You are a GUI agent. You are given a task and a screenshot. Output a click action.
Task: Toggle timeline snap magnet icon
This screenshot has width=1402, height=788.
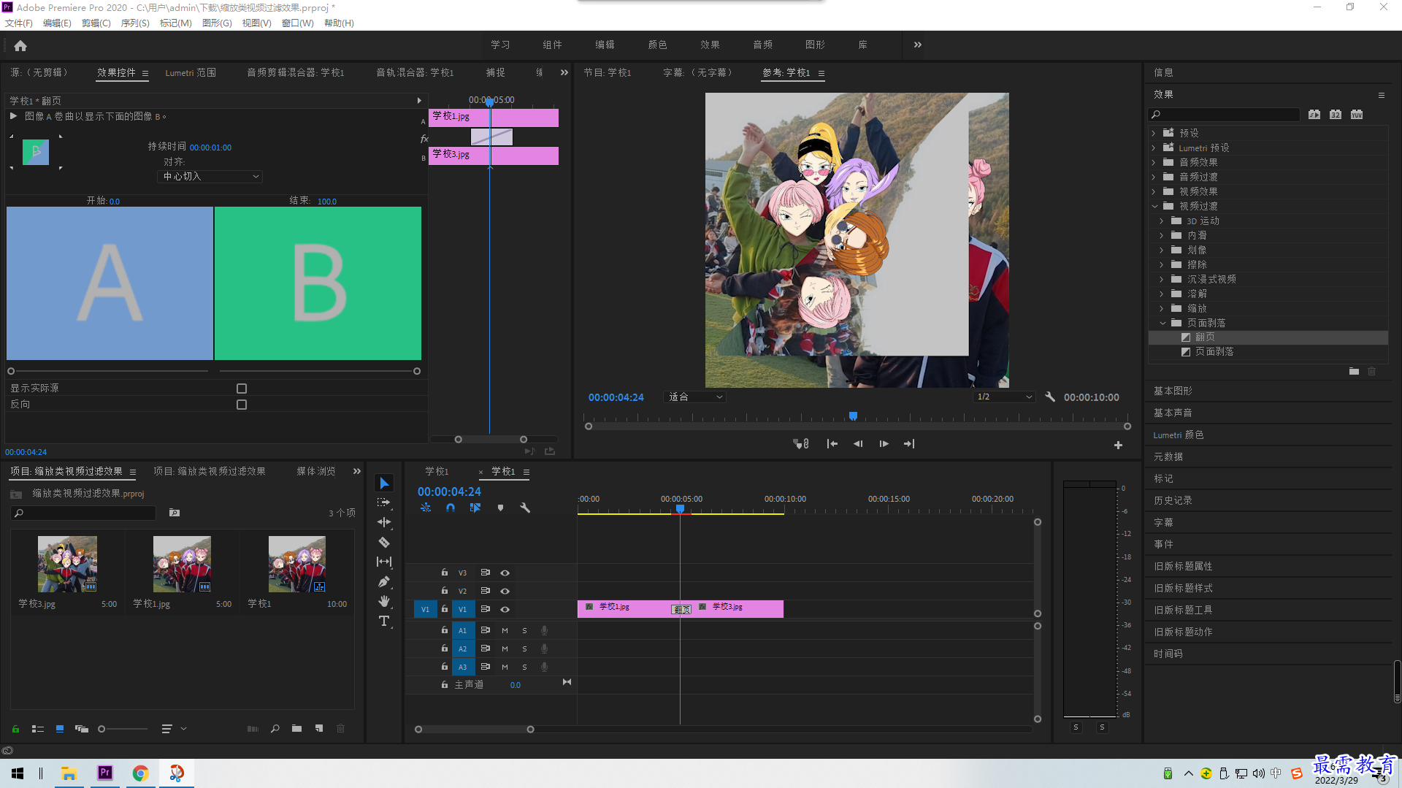[x=451, y=508]
